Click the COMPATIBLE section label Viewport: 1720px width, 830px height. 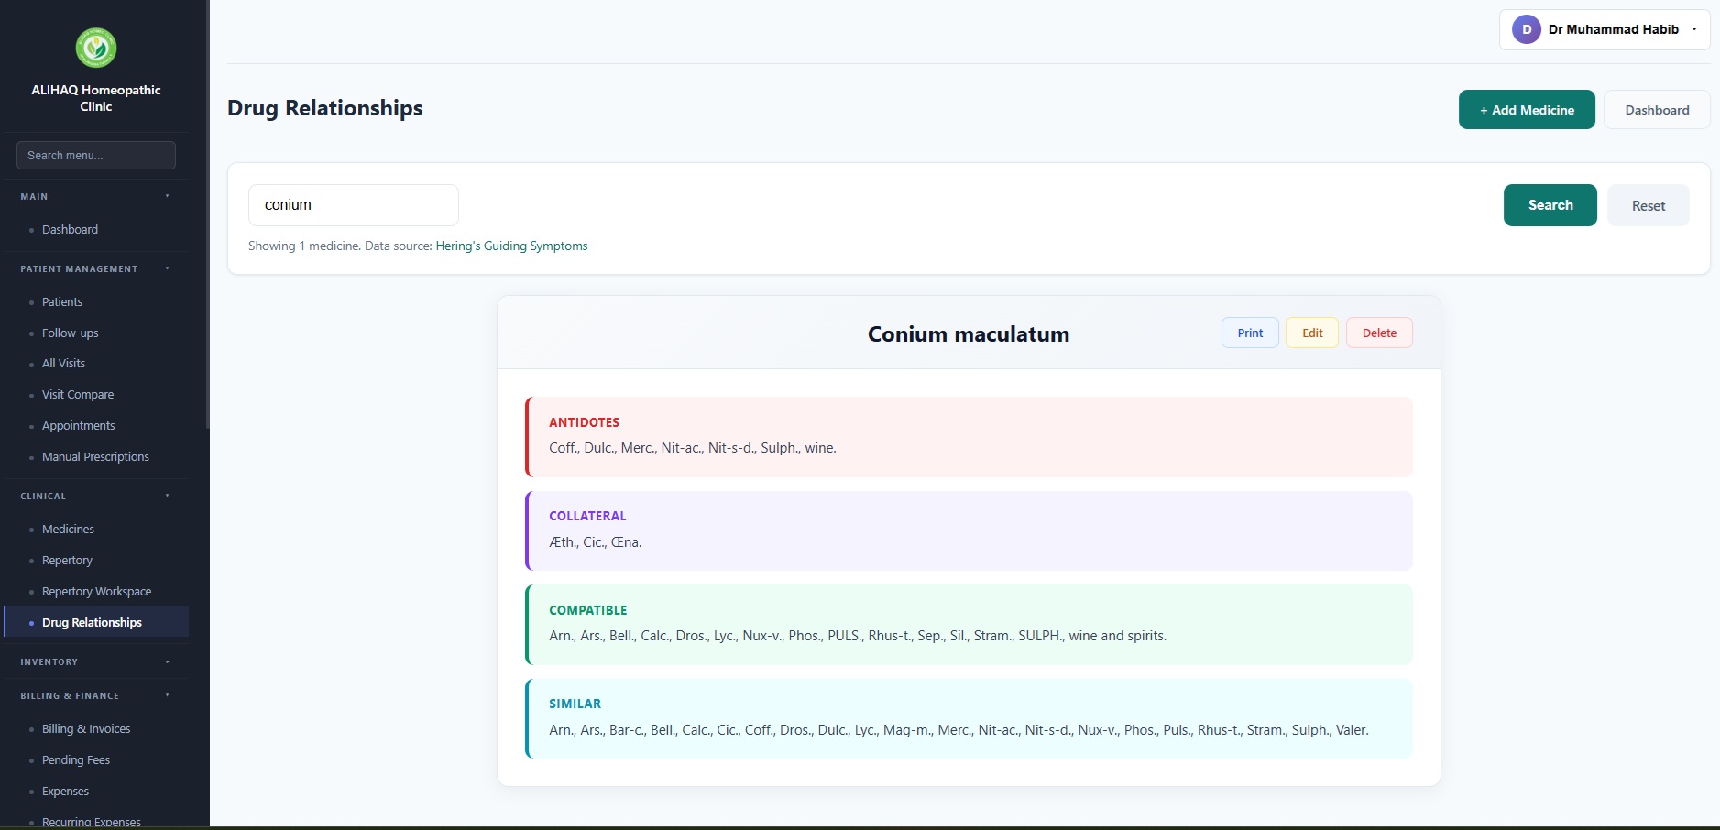pos(588,610)
